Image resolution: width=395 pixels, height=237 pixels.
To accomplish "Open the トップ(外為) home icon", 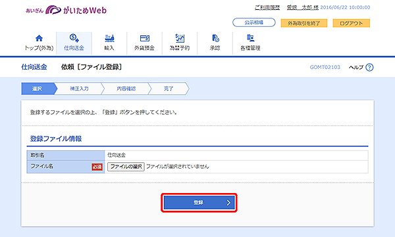I will click(39, 38).
